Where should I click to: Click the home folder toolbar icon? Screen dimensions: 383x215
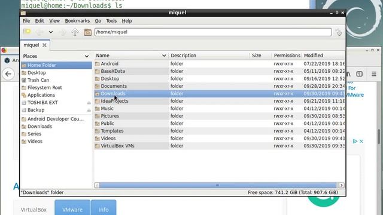click(x=88, y=32)
